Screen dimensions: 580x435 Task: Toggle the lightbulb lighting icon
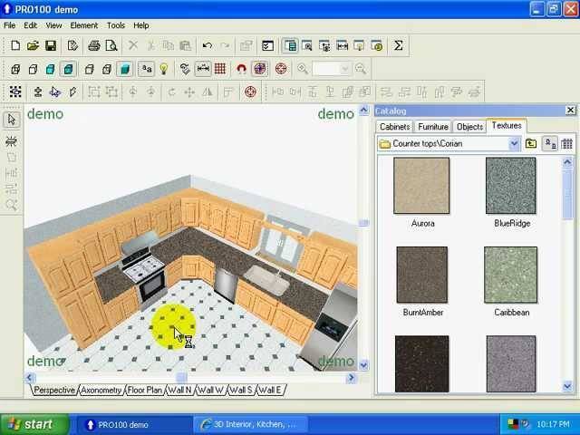click(x=164, y=69)
